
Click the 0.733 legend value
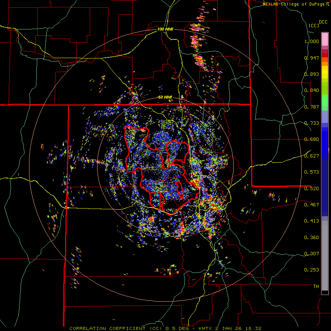coord(312,123)
